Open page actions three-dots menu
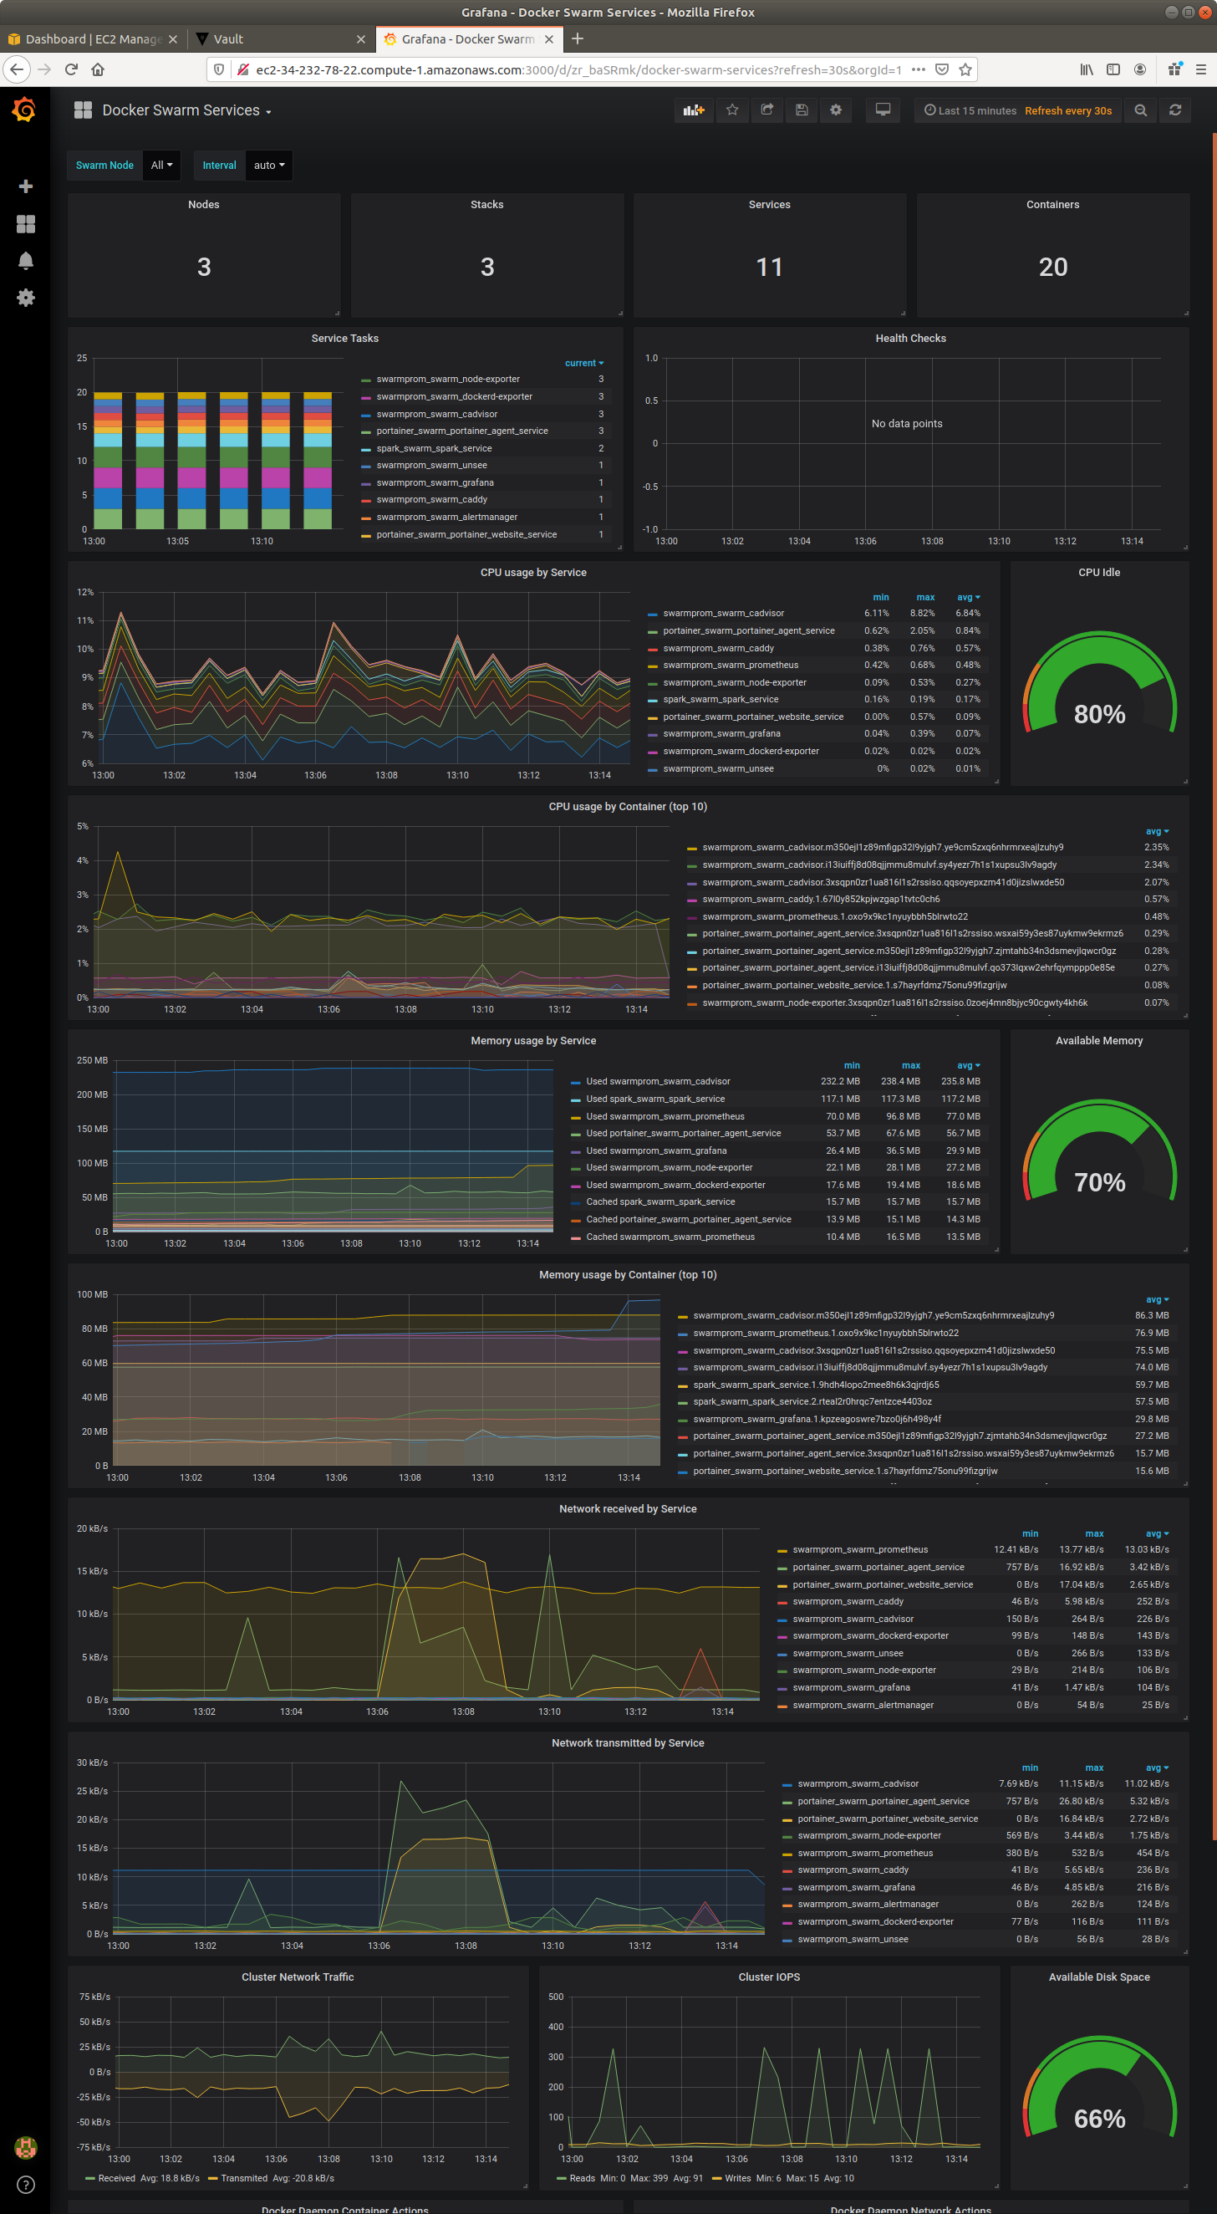Image resolution: width=1217 pixels, height=2214 pixels. coord(918,69)
